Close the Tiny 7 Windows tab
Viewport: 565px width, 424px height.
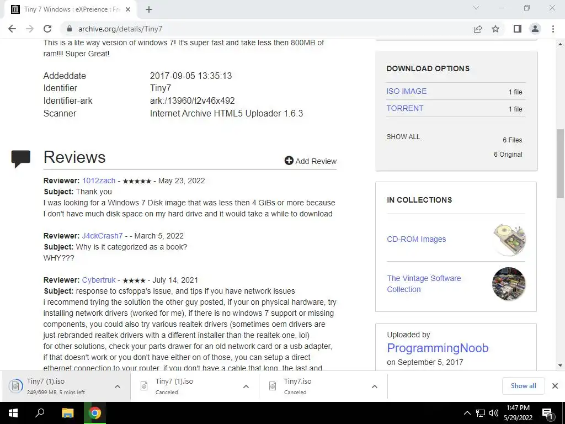[128, 9]
